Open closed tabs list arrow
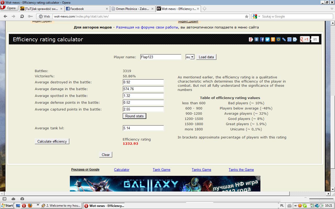Image resolution: width=335 pixels, height=209 pixels. click(332, 9)
